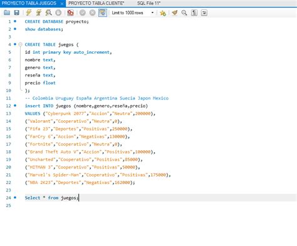Image resolution: width=297 pixels, height=246 pixels.
Task: Save current statement as snippet star icon
Action: tap(163, 13)
